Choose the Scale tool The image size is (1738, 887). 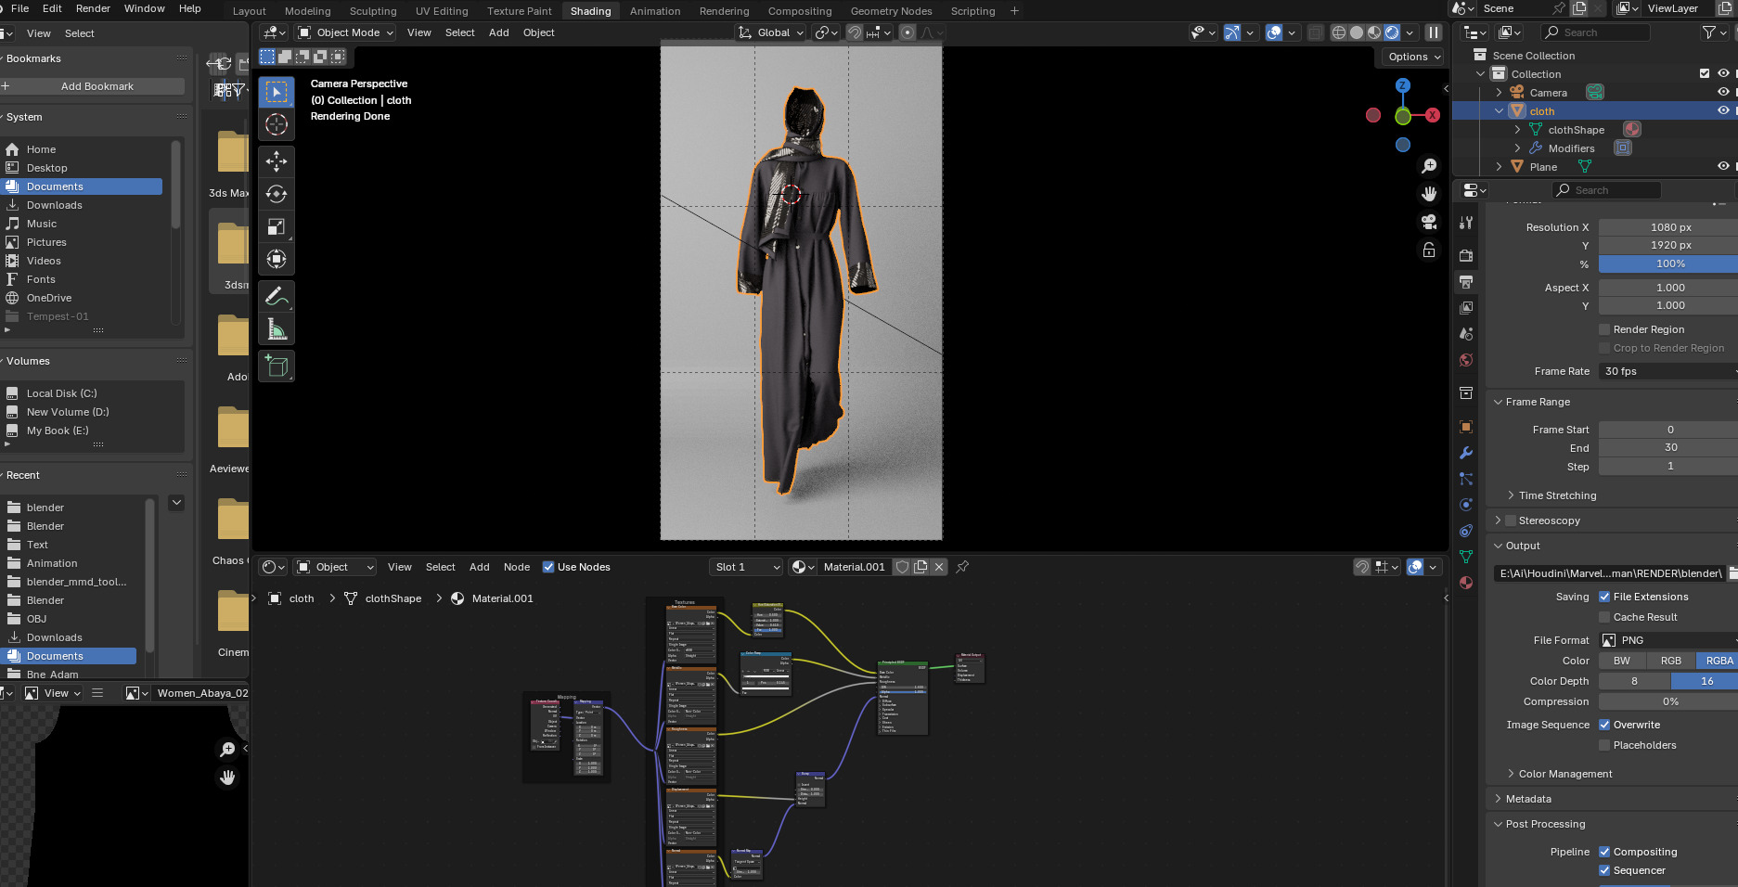coord(276,226)
